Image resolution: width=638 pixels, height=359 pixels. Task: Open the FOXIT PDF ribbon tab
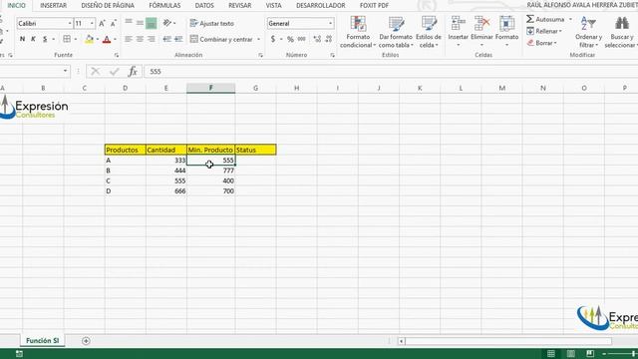tap(374, 5)
